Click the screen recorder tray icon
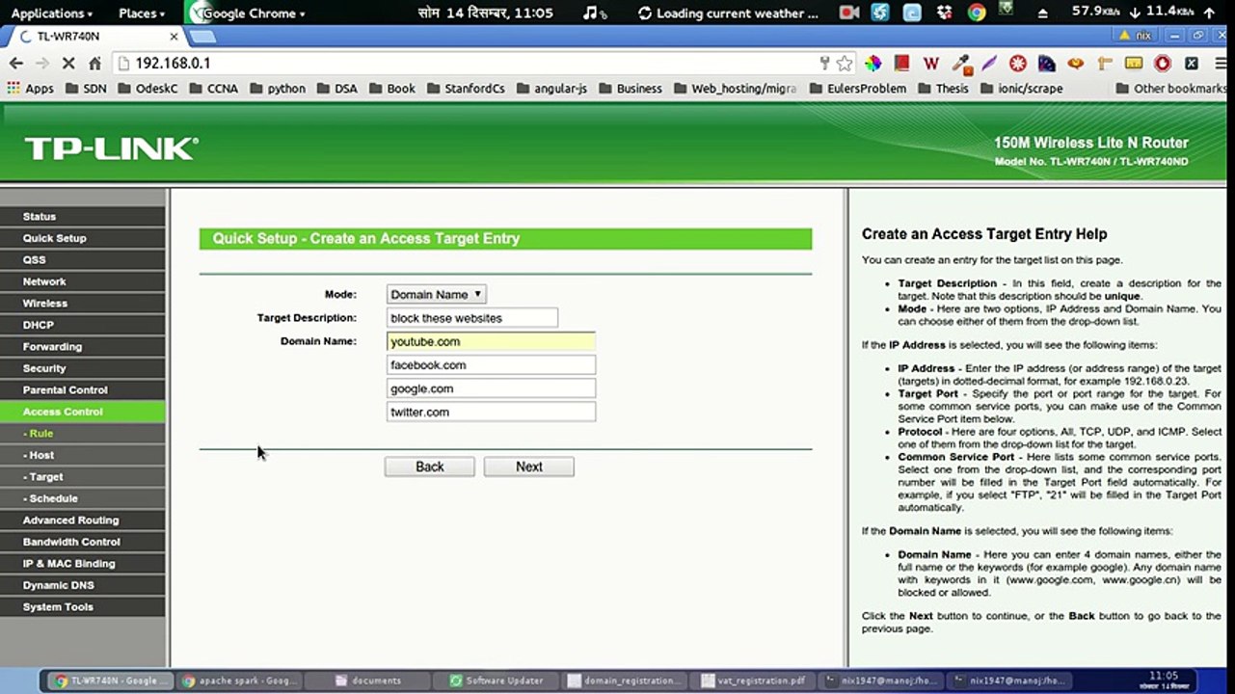The width and height of the screenshot is (1235, 694). (x=849, y=13)
